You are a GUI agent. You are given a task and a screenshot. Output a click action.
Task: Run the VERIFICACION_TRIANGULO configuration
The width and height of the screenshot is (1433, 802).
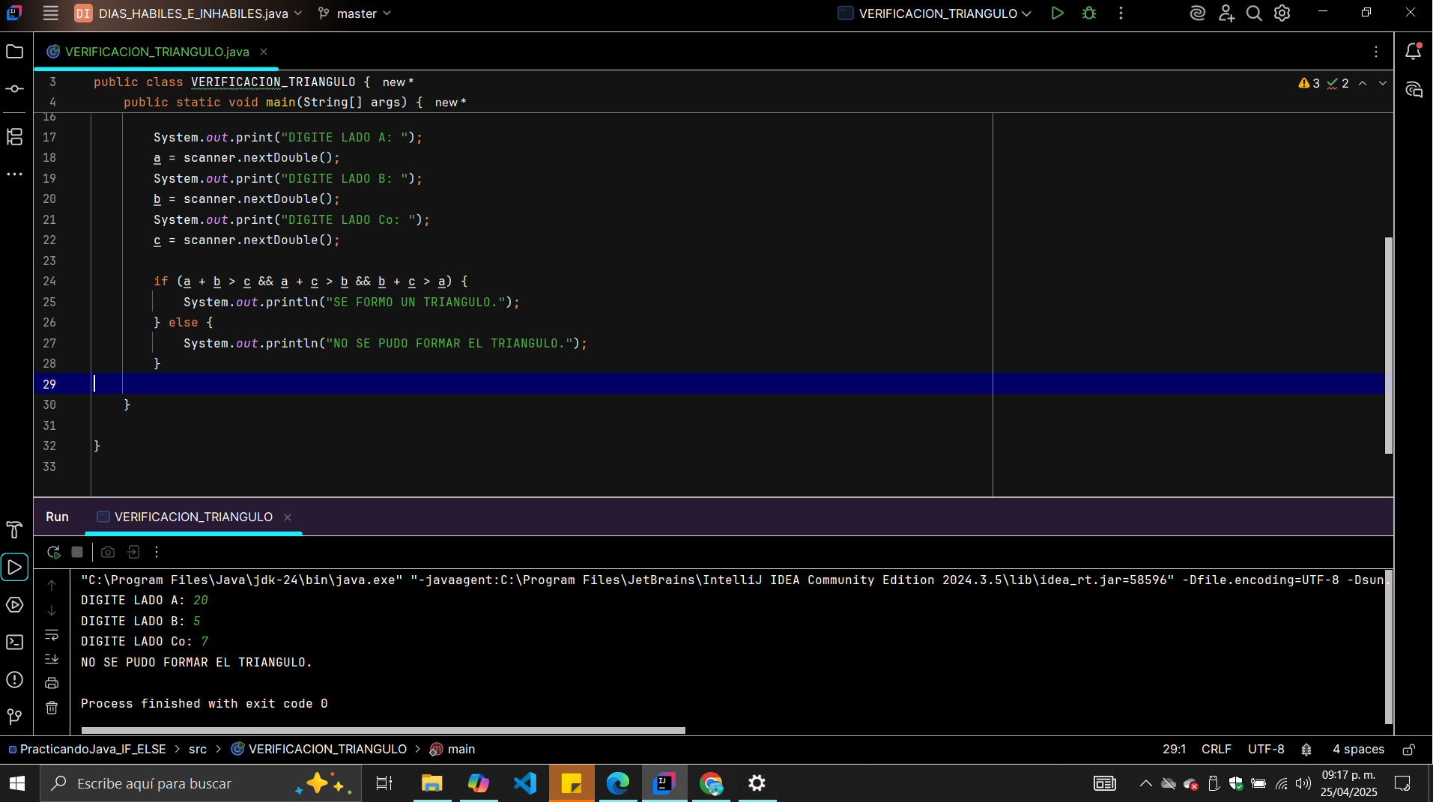pos(1057,13)
